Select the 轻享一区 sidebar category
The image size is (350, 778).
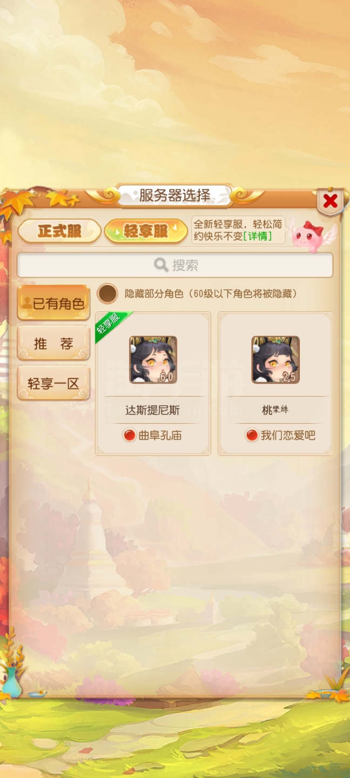pos(53,383)
